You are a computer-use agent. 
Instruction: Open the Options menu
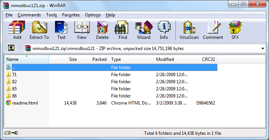(x=93, y=15)
